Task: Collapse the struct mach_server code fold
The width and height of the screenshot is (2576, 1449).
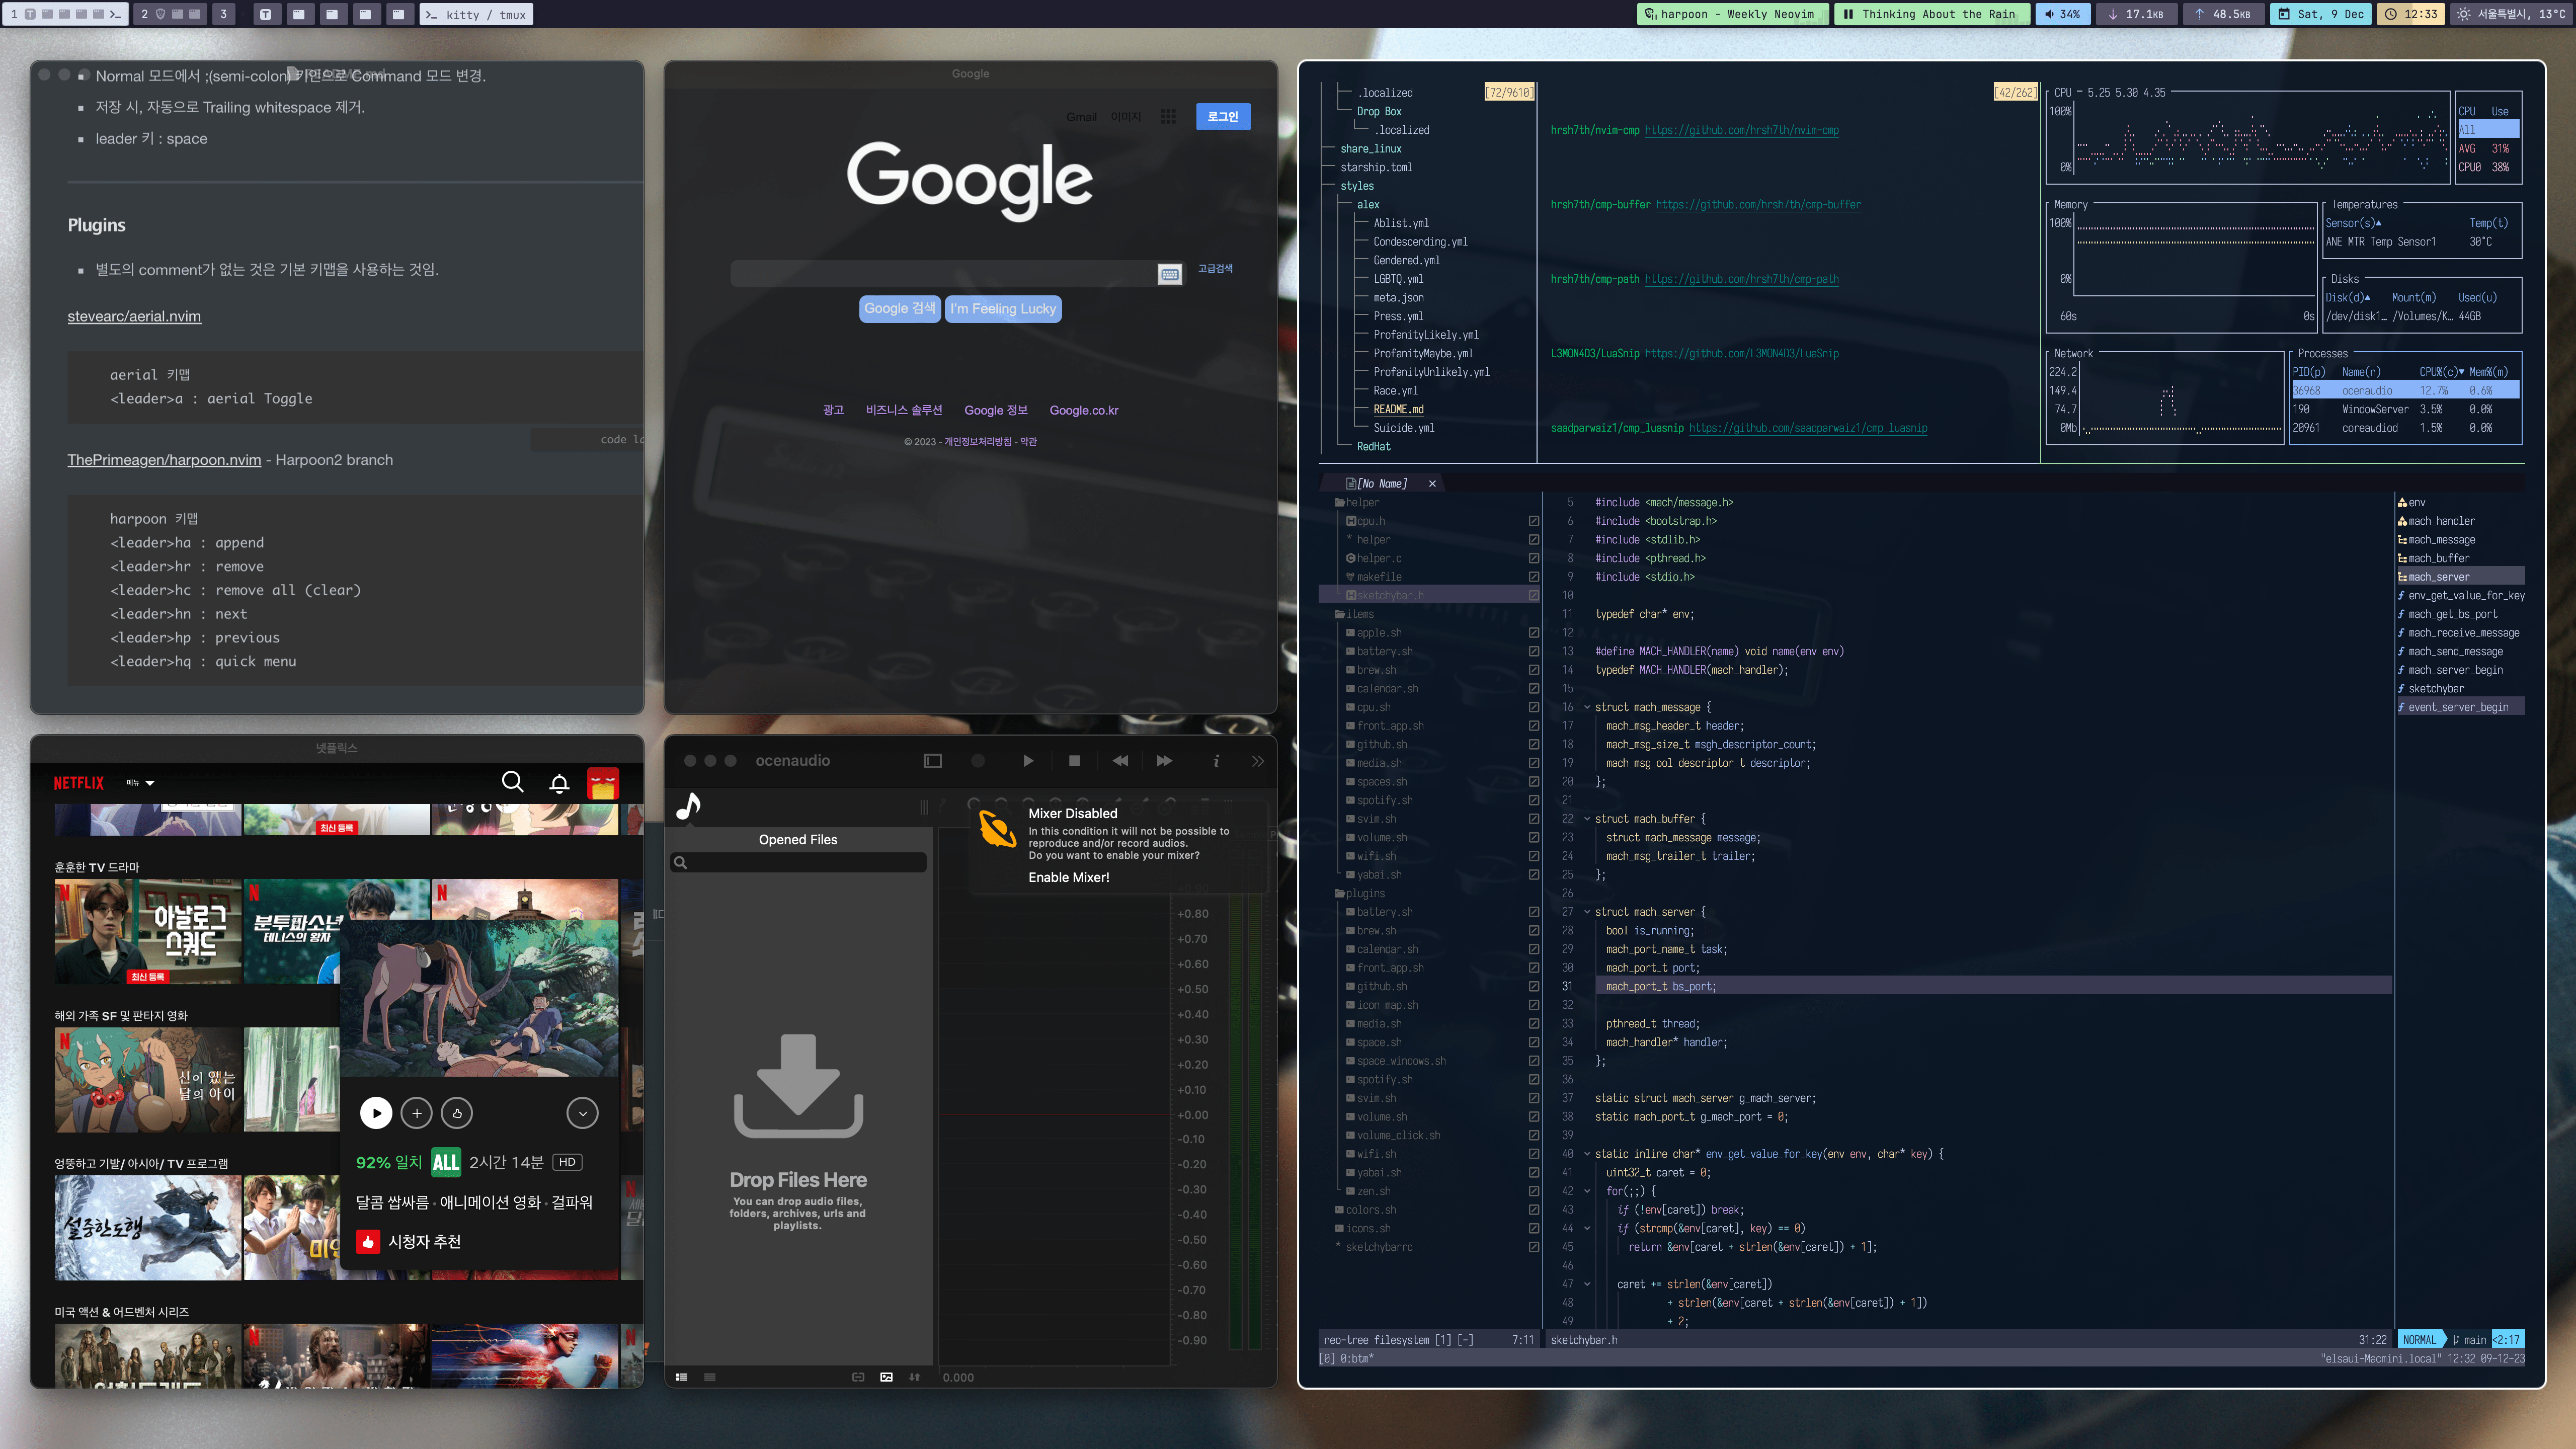Action: click(x=1587, y=912)
